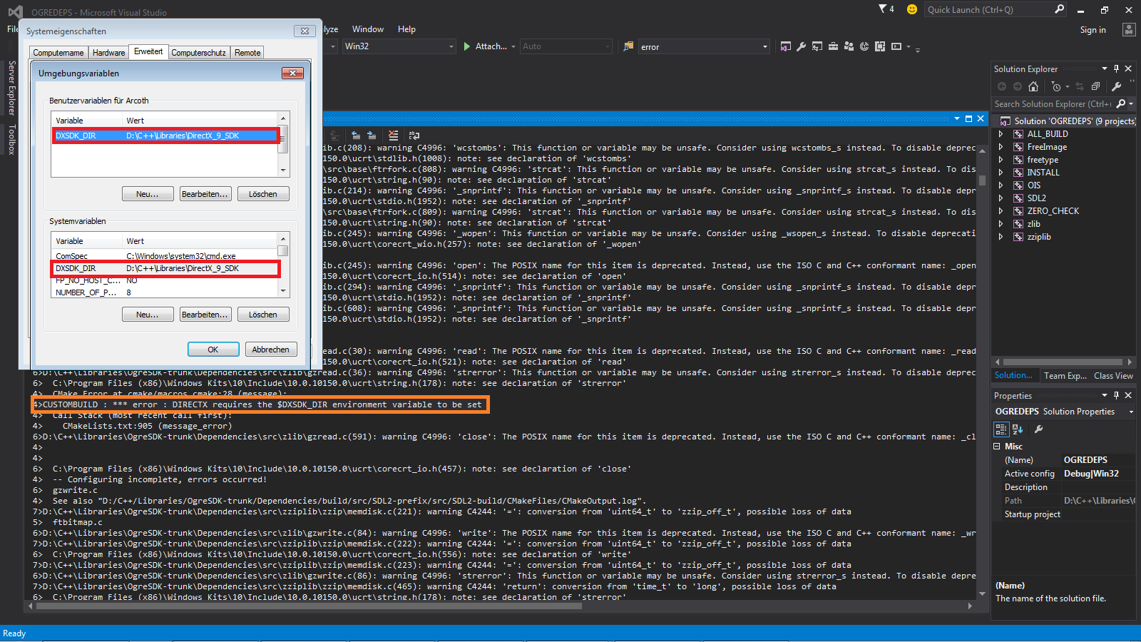The width and height of the screenshot is (1141, 642).
Task: Click the Quick Launch search magnifier icon
Action: pos(1060,9)
